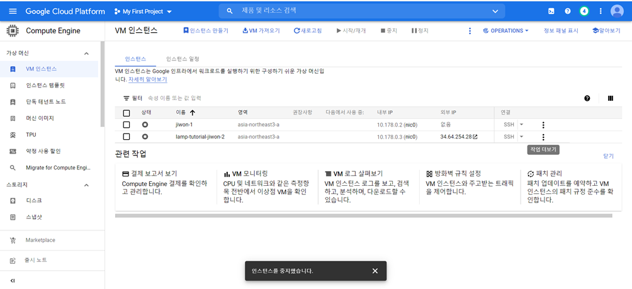Open external IP 34.64.254.28 link icon

tap(475, 137)
